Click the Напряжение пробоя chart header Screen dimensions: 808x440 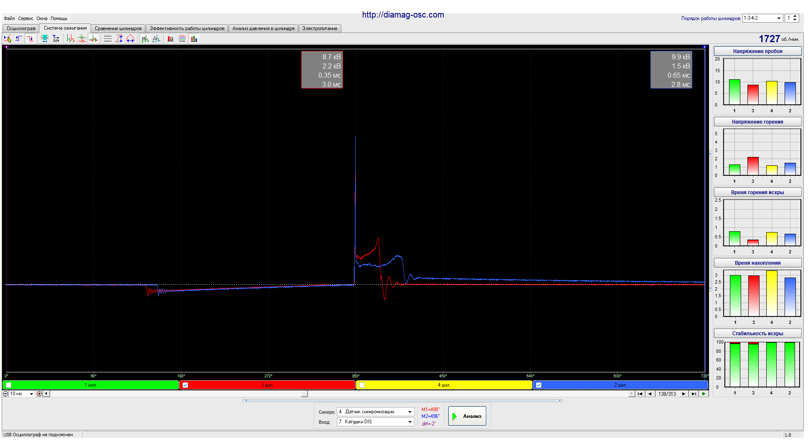pyautogui.click(x=757, y=51)
